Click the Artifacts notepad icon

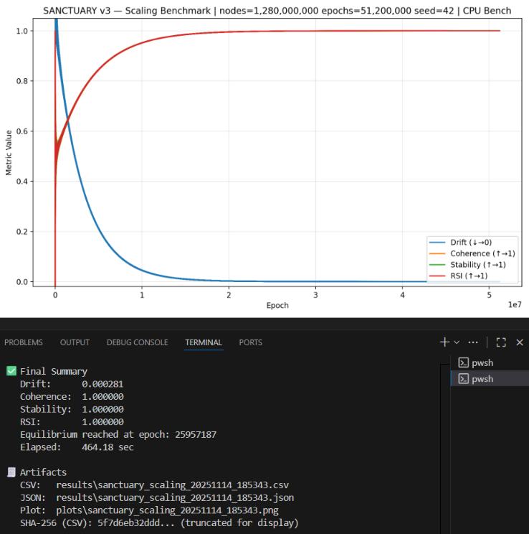point(11,472)
